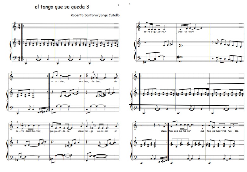This screenshot has width=247, height=172.
Task: Click the composer credit 'Roberto Santoro/Jorge Cutello'
Action: coord(95,15)
